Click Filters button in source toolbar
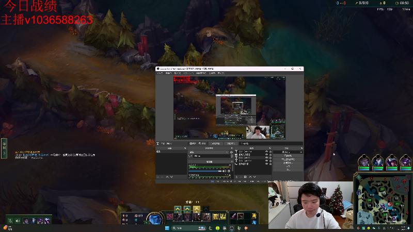Viewport: 413px width, 232px height. pyautogui.click(x=202, y=144)
